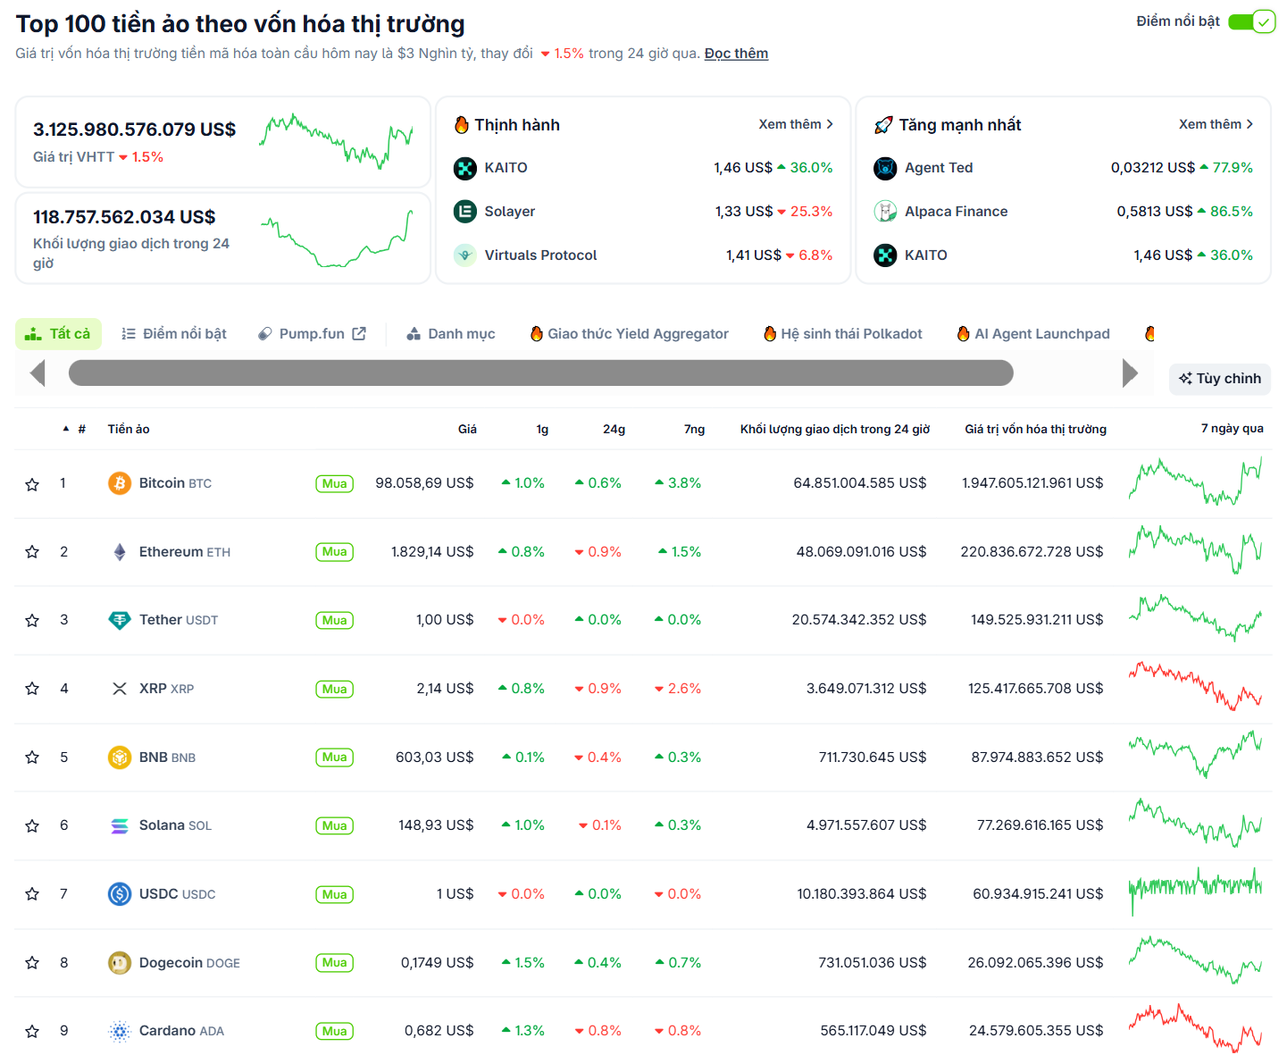The width and height of the screenshot is (1287, 1055).
Task: Open the Đọc thêm link
Action: point(736,54)
